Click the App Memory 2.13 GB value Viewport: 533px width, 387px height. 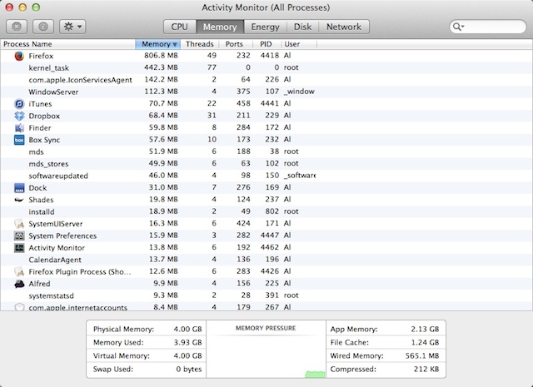click(x=425, y=330)
